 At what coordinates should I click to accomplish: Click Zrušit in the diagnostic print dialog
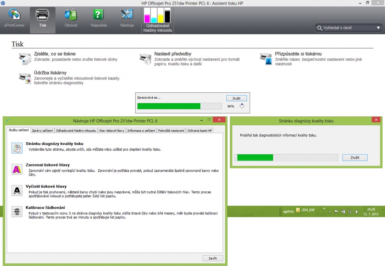[x=355, y=157]
